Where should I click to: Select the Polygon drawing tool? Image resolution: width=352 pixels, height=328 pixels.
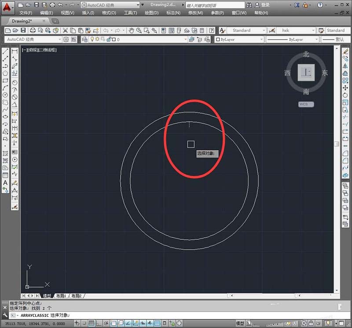tap(5, 73)
